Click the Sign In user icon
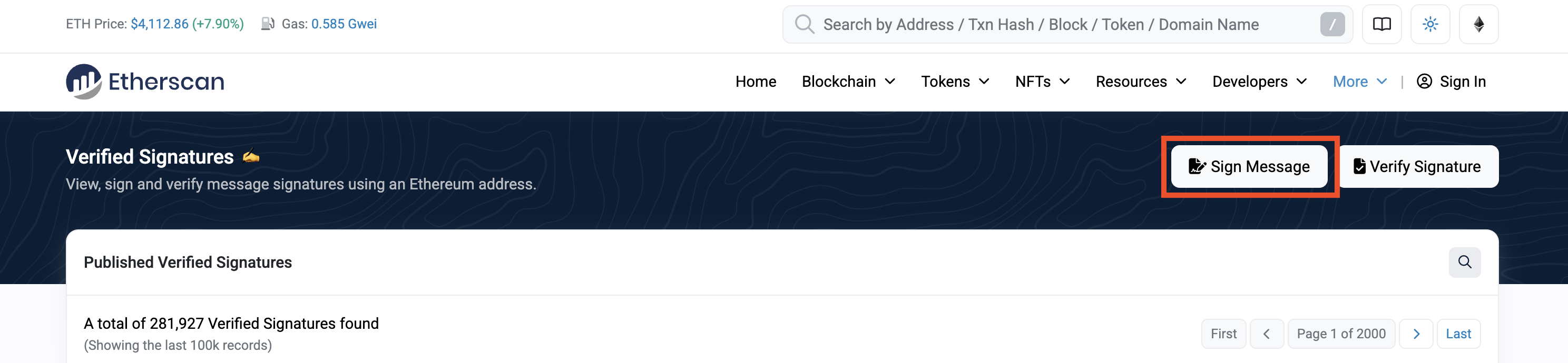 tap(1424, 82)
